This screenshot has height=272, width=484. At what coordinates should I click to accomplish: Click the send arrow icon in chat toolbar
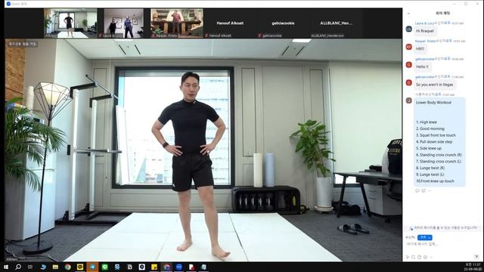point(408,257)
